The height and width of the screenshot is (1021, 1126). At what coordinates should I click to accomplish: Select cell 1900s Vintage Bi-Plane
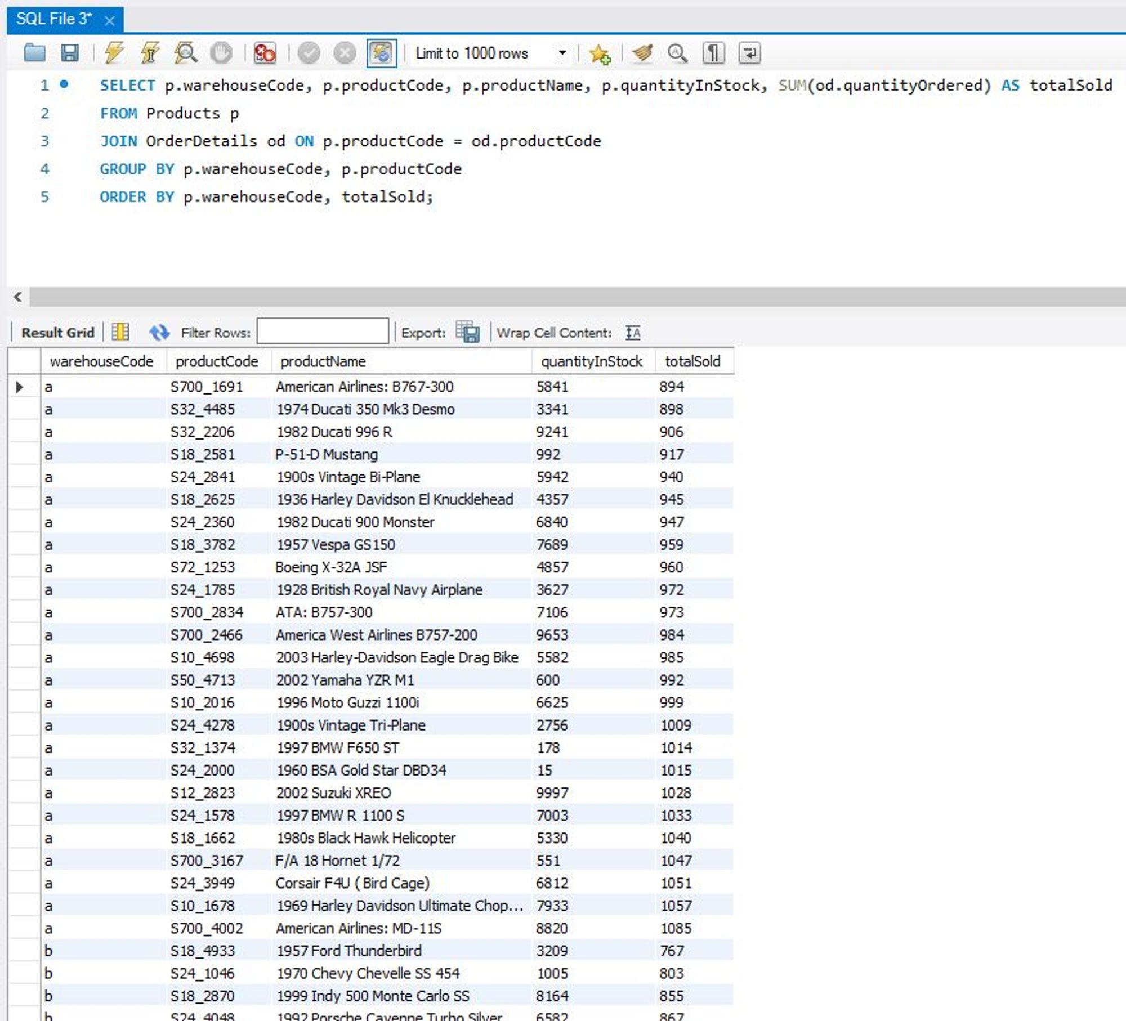click(x=401, y=477)
